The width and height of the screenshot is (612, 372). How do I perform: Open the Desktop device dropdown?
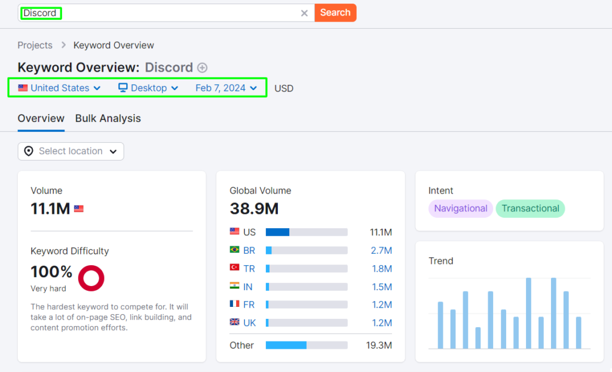pyautogui.click(x=148, y=88)
